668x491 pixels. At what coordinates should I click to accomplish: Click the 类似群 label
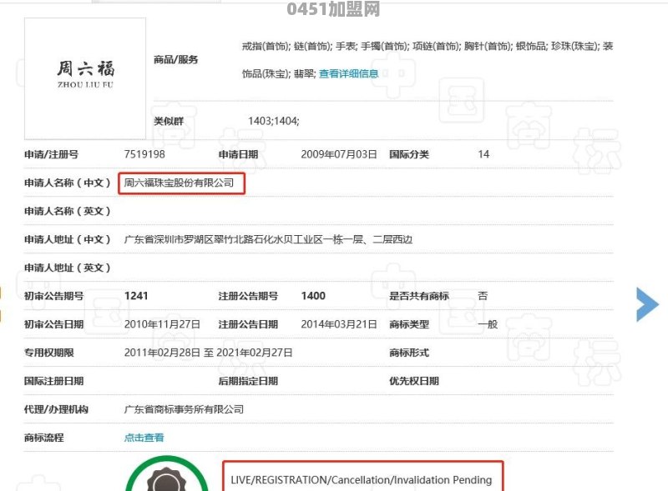coord(169,121)
